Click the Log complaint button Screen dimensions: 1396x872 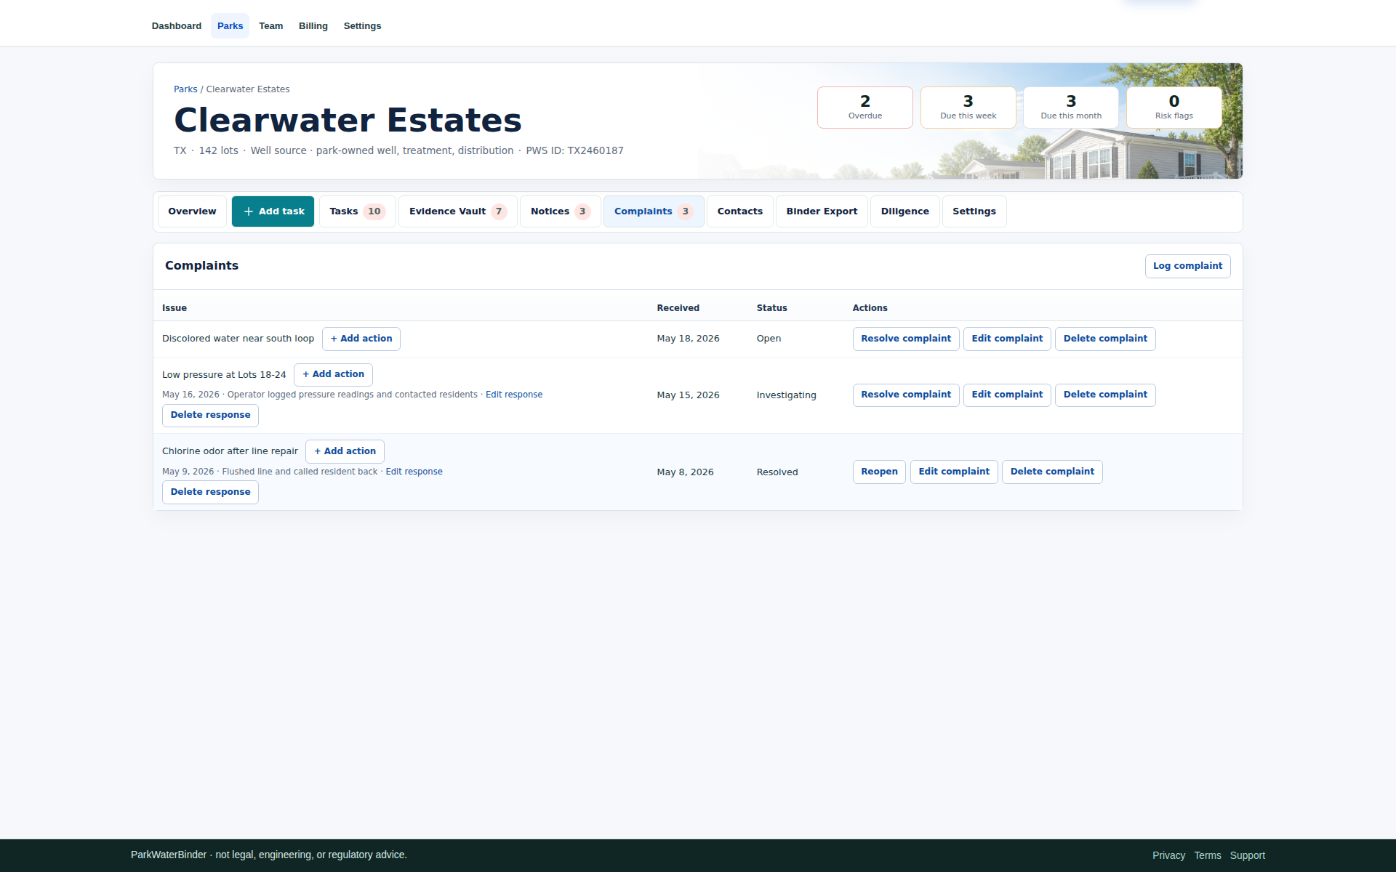tap(1187, 266)
